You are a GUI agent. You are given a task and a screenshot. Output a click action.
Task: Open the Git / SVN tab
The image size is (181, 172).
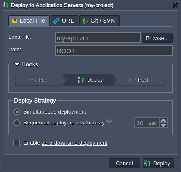point(99,21)
